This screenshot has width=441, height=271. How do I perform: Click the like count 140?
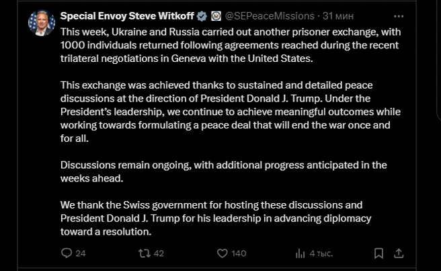239,254
